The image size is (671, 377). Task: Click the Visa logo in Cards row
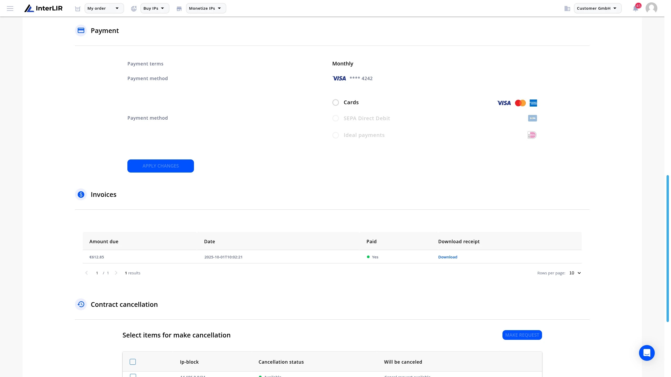504,103
